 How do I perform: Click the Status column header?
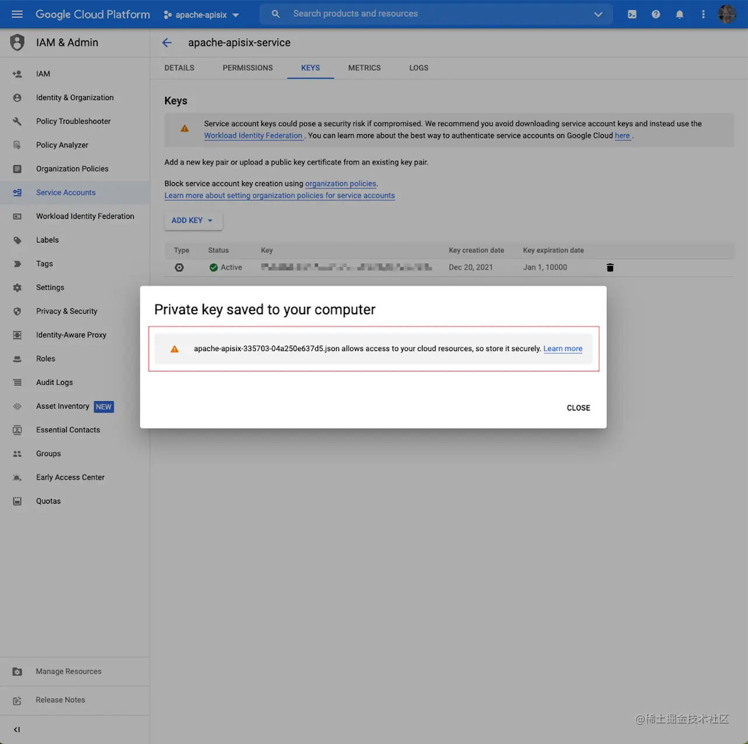pyautogui.click(x=218, y=251)
